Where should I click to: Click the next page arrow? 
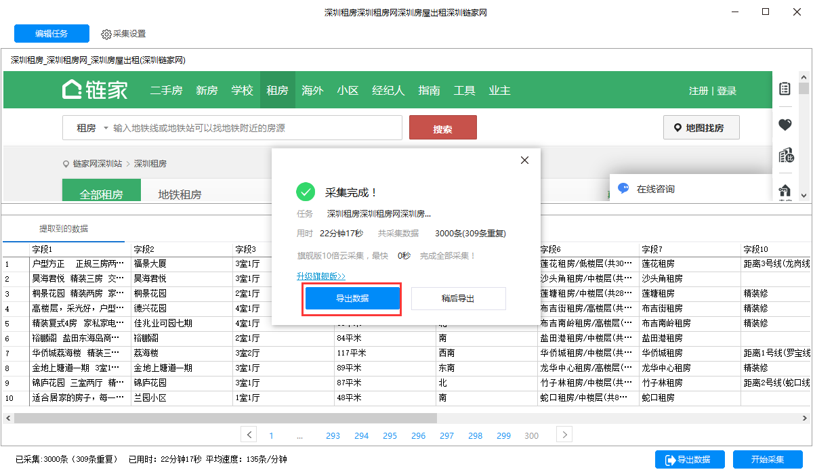point(564,435)
